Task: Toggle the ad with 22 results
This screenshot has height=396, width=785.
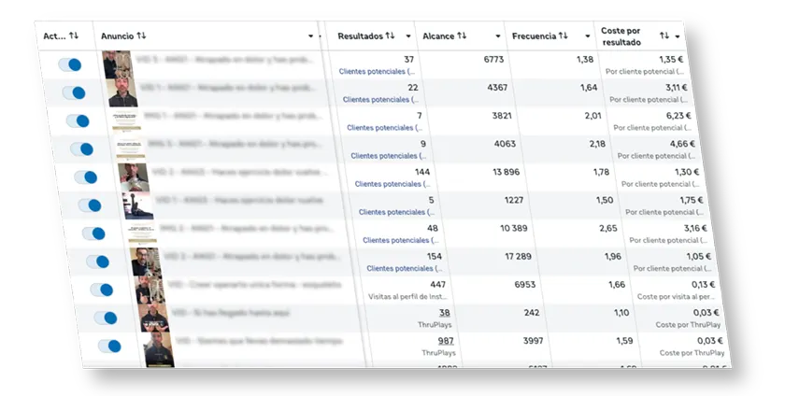Action: [74, 92]
